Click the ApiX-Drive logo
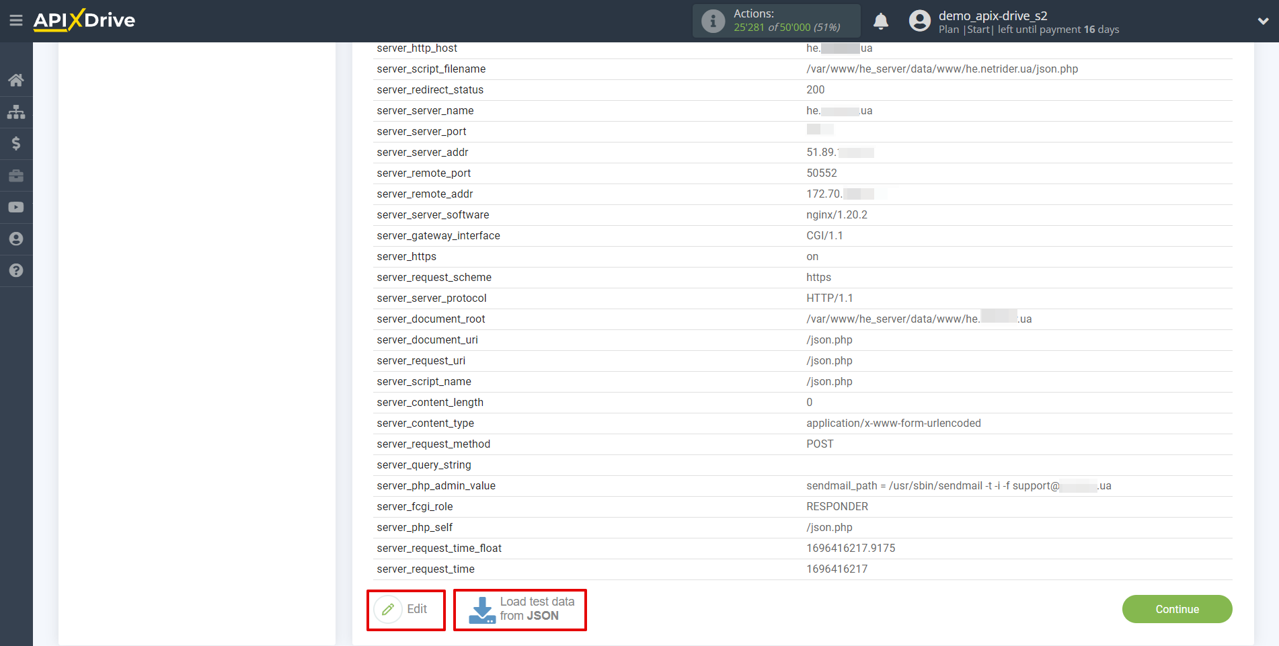This screenshot has height=646, width=1279. [85, 20]
